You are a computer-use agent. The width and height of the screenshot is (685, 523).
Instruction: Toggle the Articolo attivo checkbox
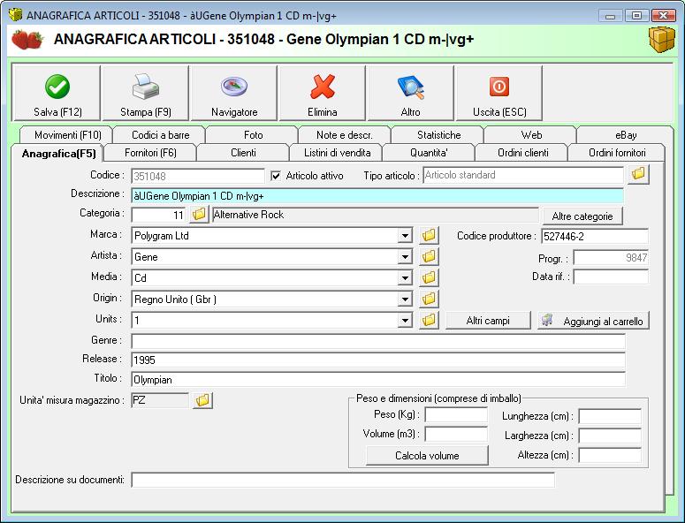[x=276, y=176]
